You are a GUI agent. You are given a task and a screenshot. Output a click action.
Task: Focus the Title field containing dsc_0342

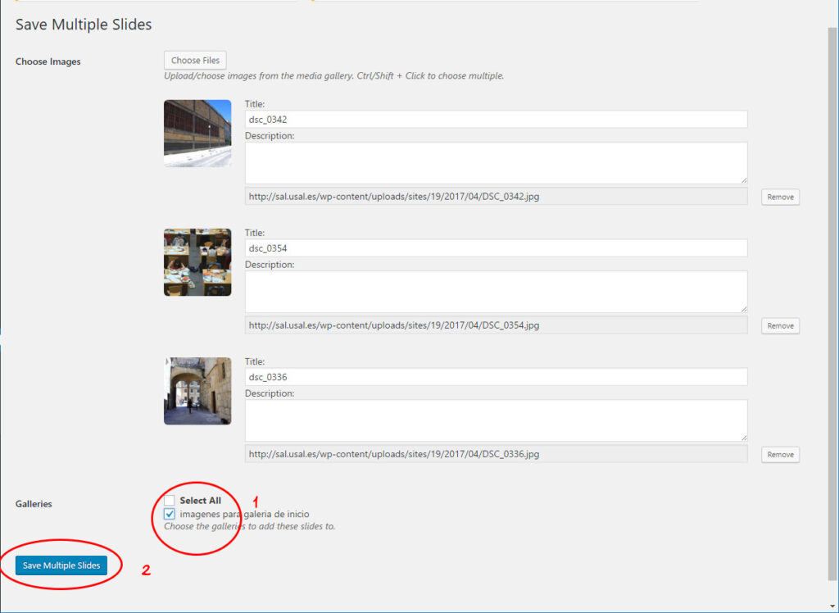[x=496, y=120]
